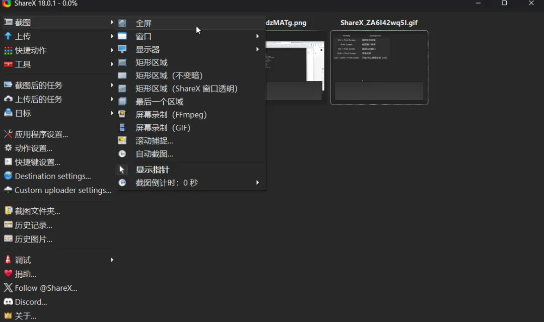This screenshot has width=544, height=322.
Task: Open Custom uploader settings... label
Action: (63, 190)
